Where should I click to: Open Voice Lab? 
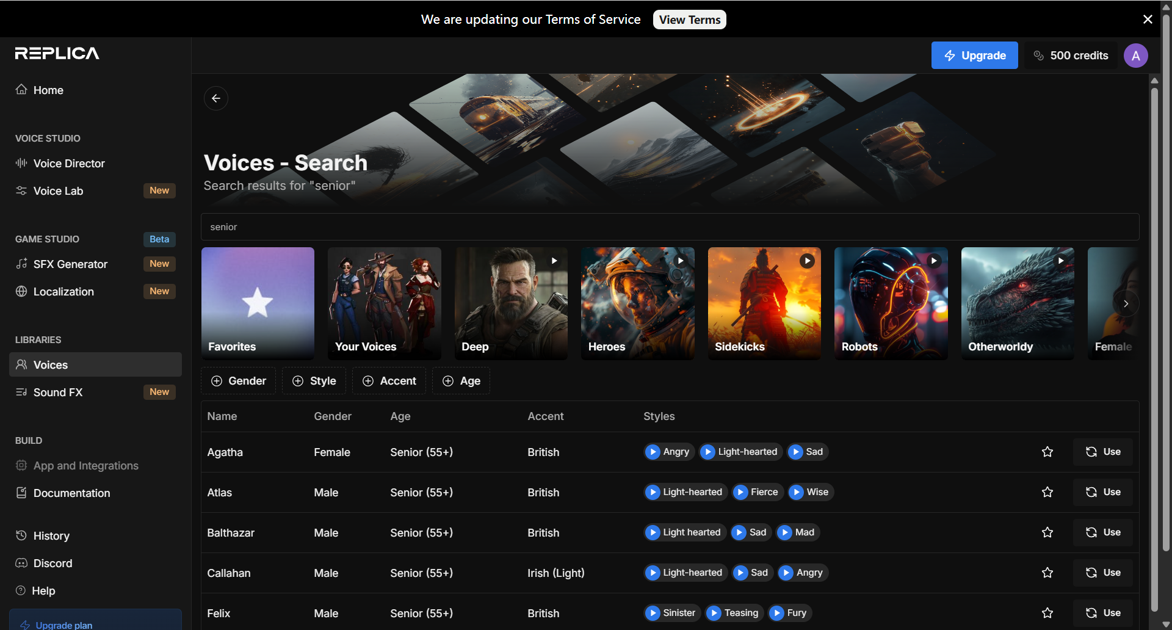[x=95, y=190]
